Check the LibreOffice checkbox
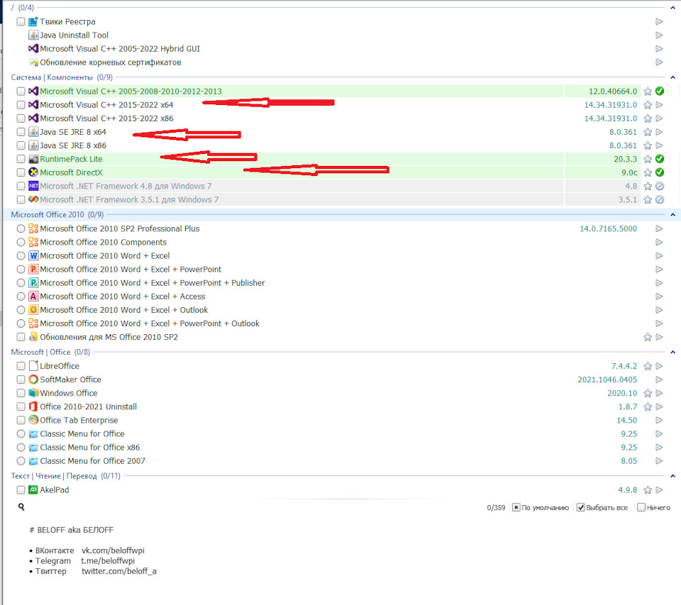 click(x=21, y=366)
